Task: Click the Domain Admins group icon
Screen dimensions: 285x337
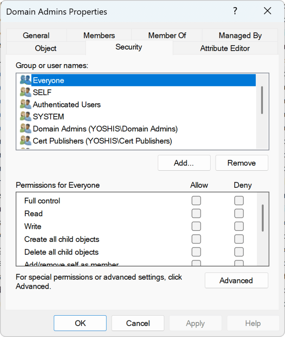Action: pos(25,128)
